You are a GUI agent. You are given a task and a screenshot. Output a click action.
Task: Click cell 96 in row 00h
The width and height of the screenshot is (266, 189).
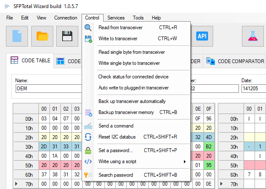click(209, 119)
